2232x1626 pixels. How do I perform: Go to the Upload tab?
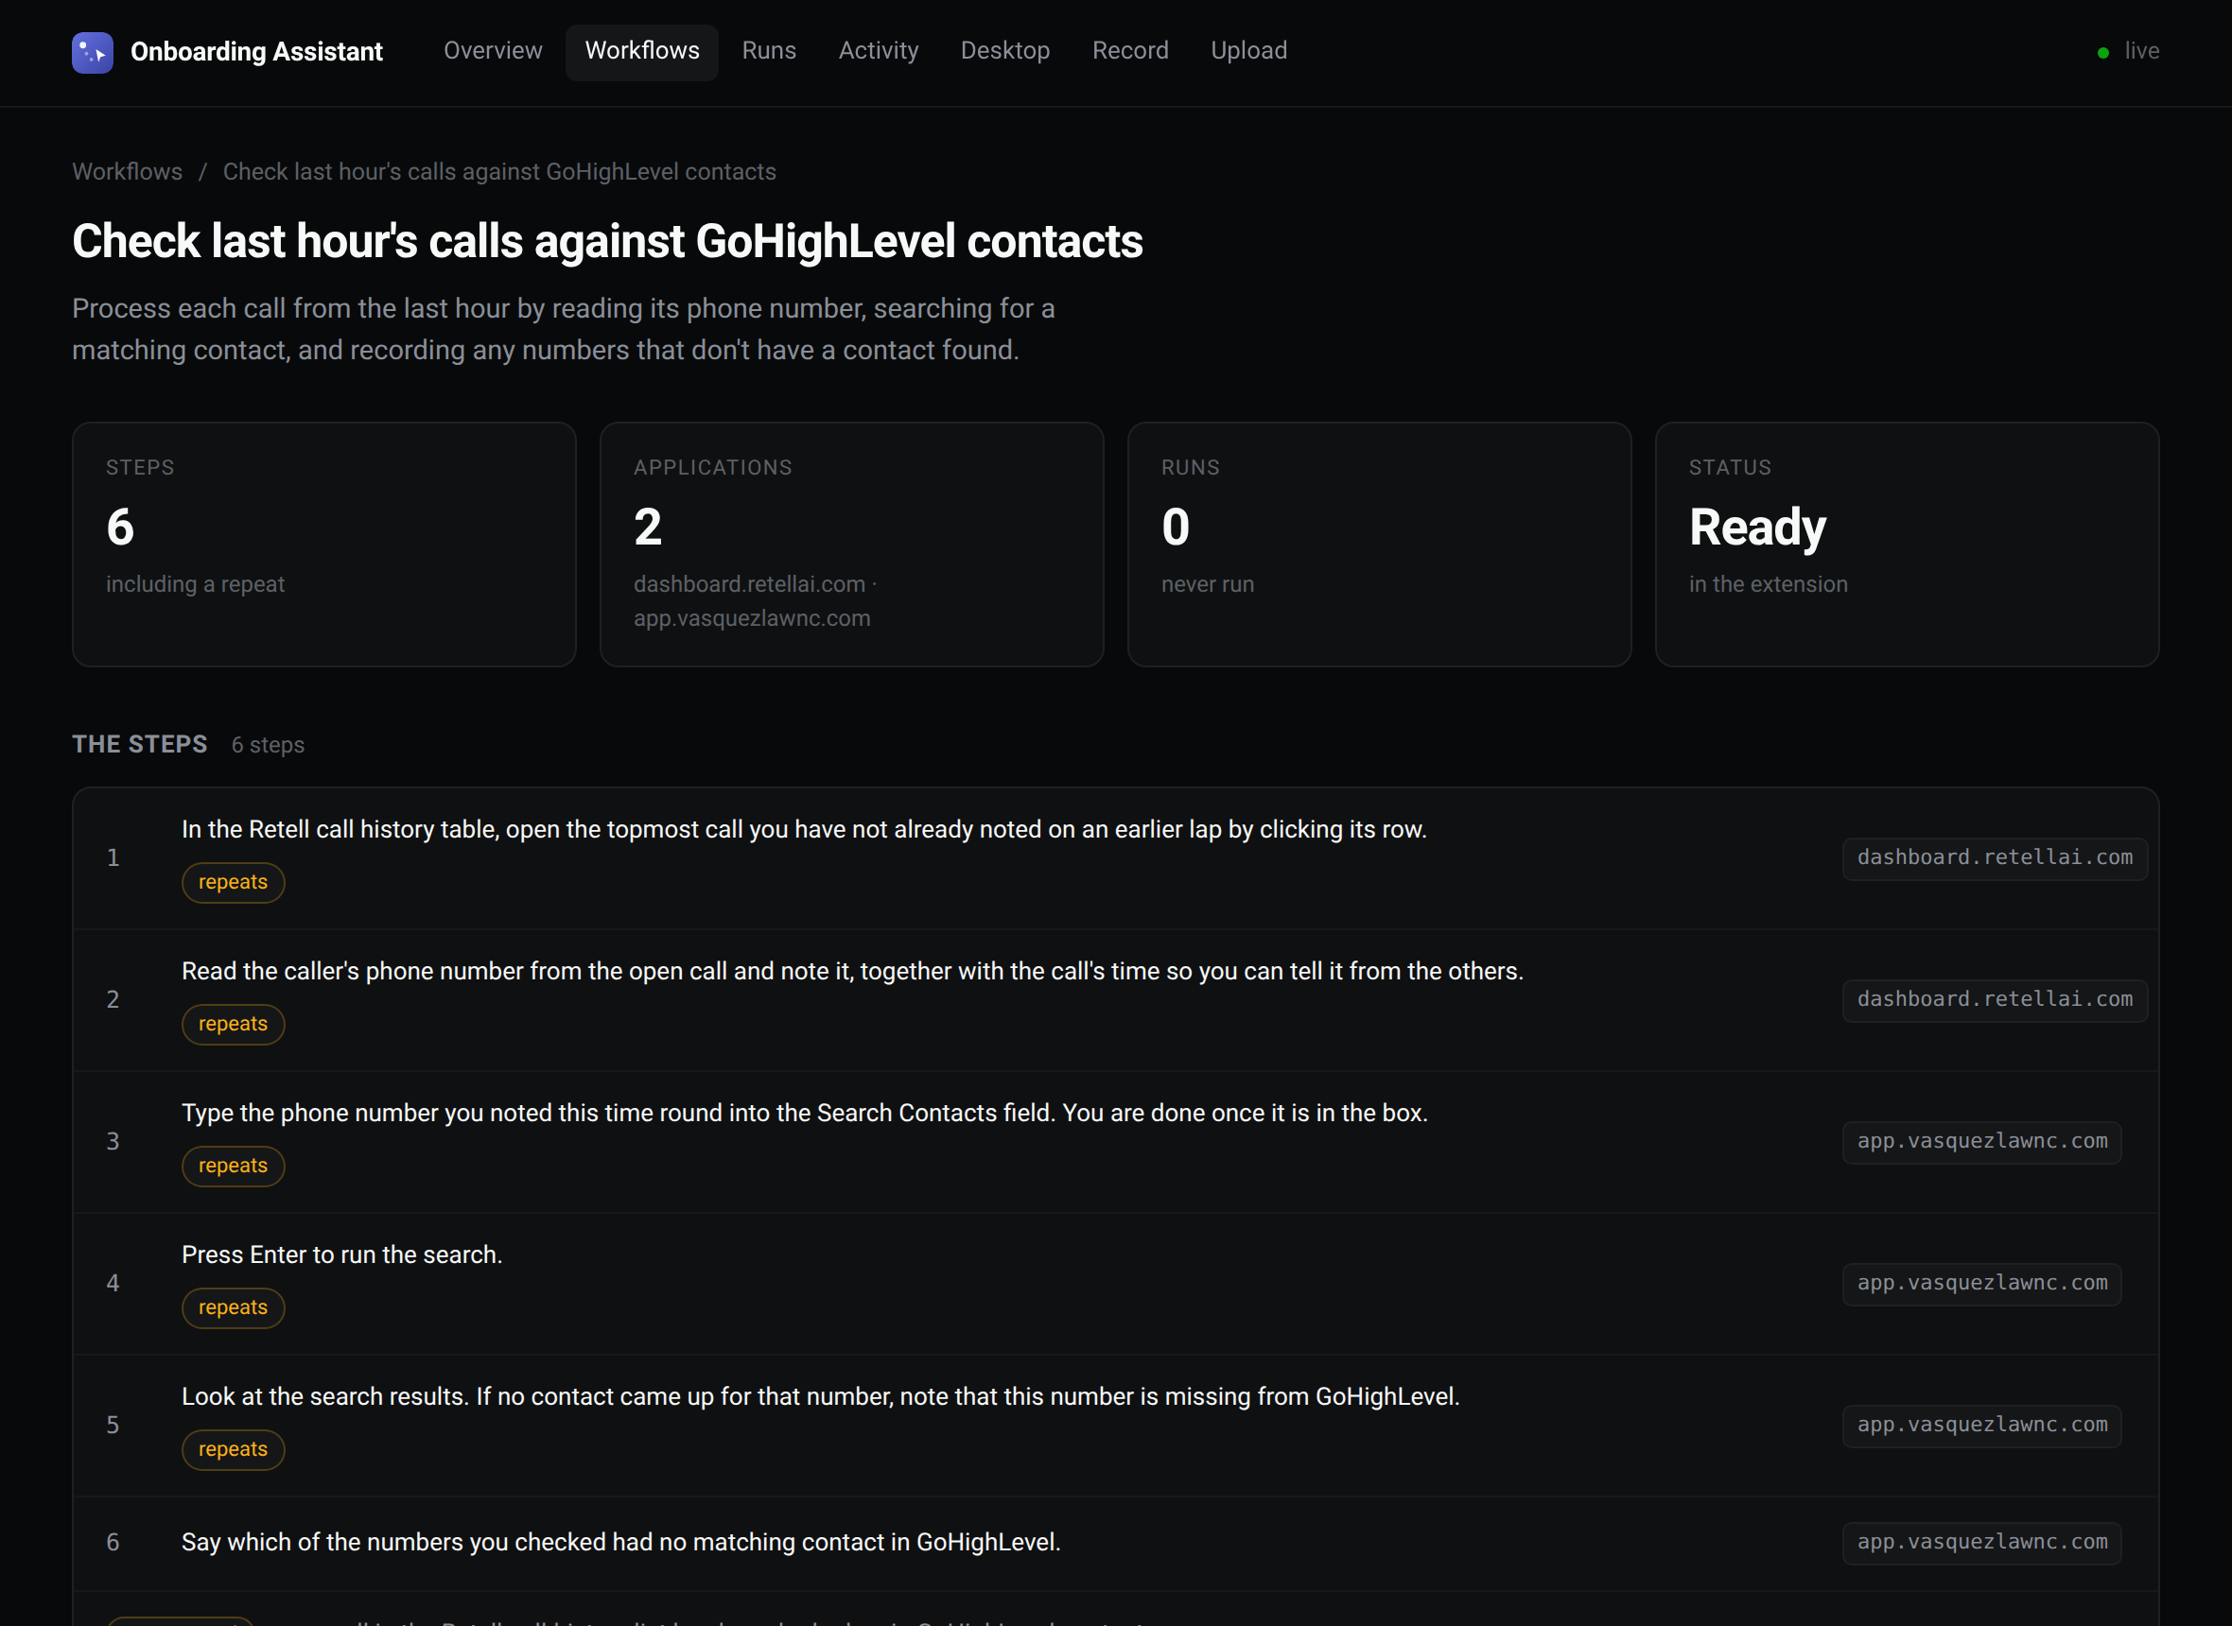(x=1248, y=51)
